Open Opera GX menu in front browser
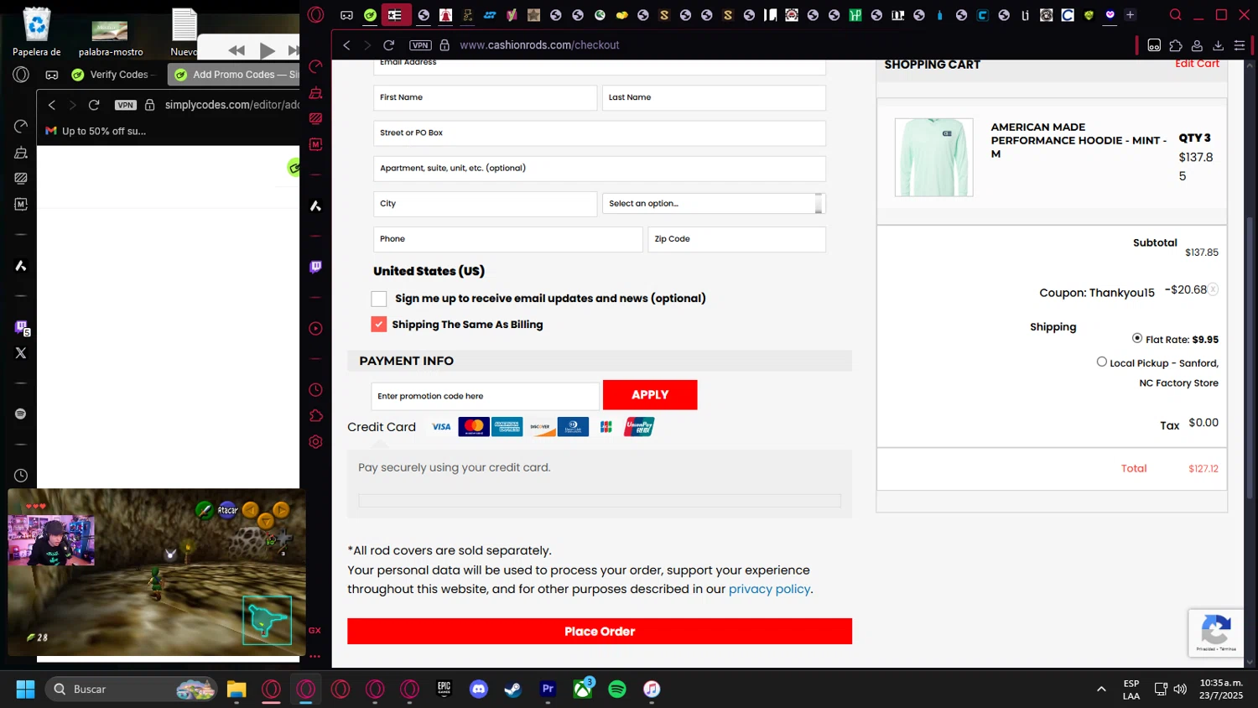Viewport: 1258px width, 708px height. pos(316,14)
